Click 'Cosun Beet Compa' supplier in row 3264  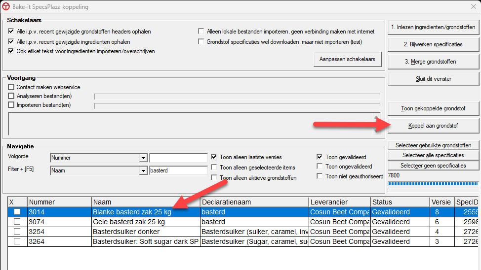click(340, 241)
